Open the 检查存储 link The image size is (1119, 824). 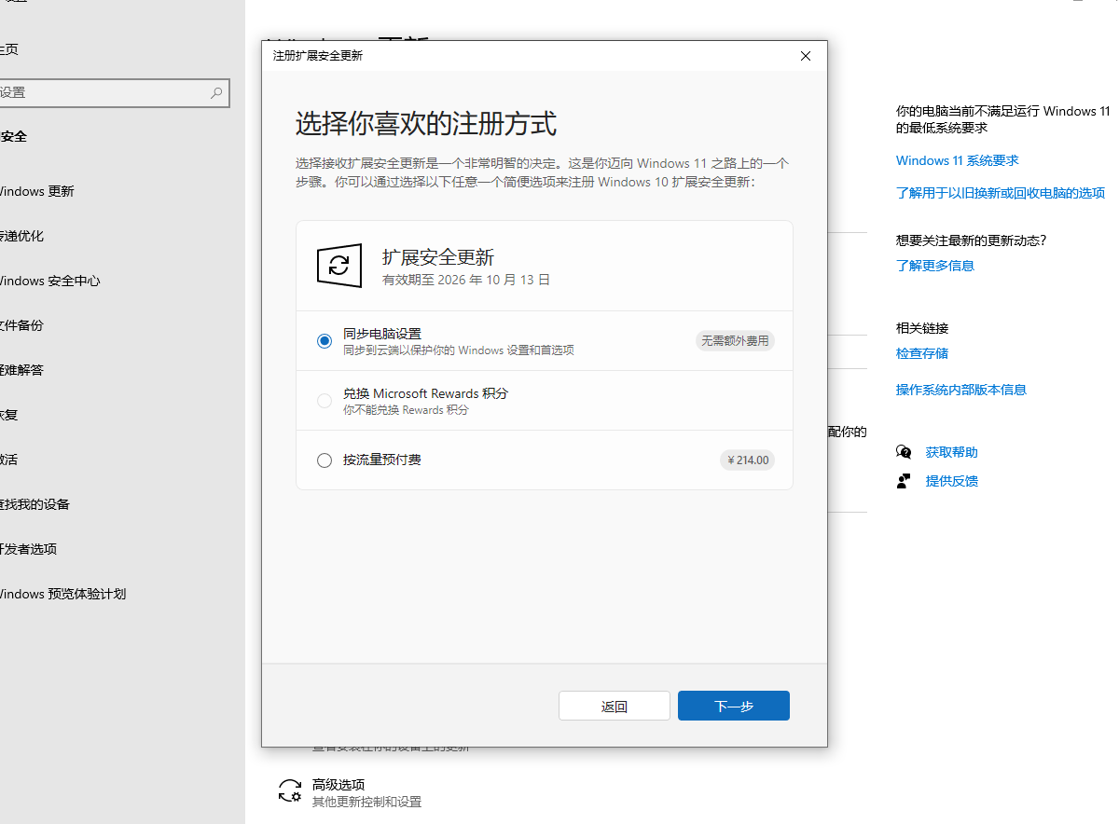tap(922, 353)
